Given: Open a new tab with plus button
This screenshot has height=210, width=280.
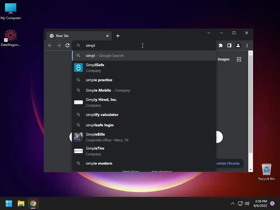Looking at the screenshot, I should click(x=118, y=36).
